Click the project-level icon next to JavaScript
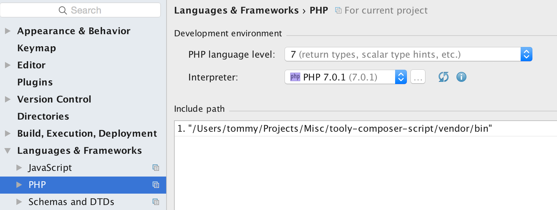This screenshot has height=210, width=557. 155,168
